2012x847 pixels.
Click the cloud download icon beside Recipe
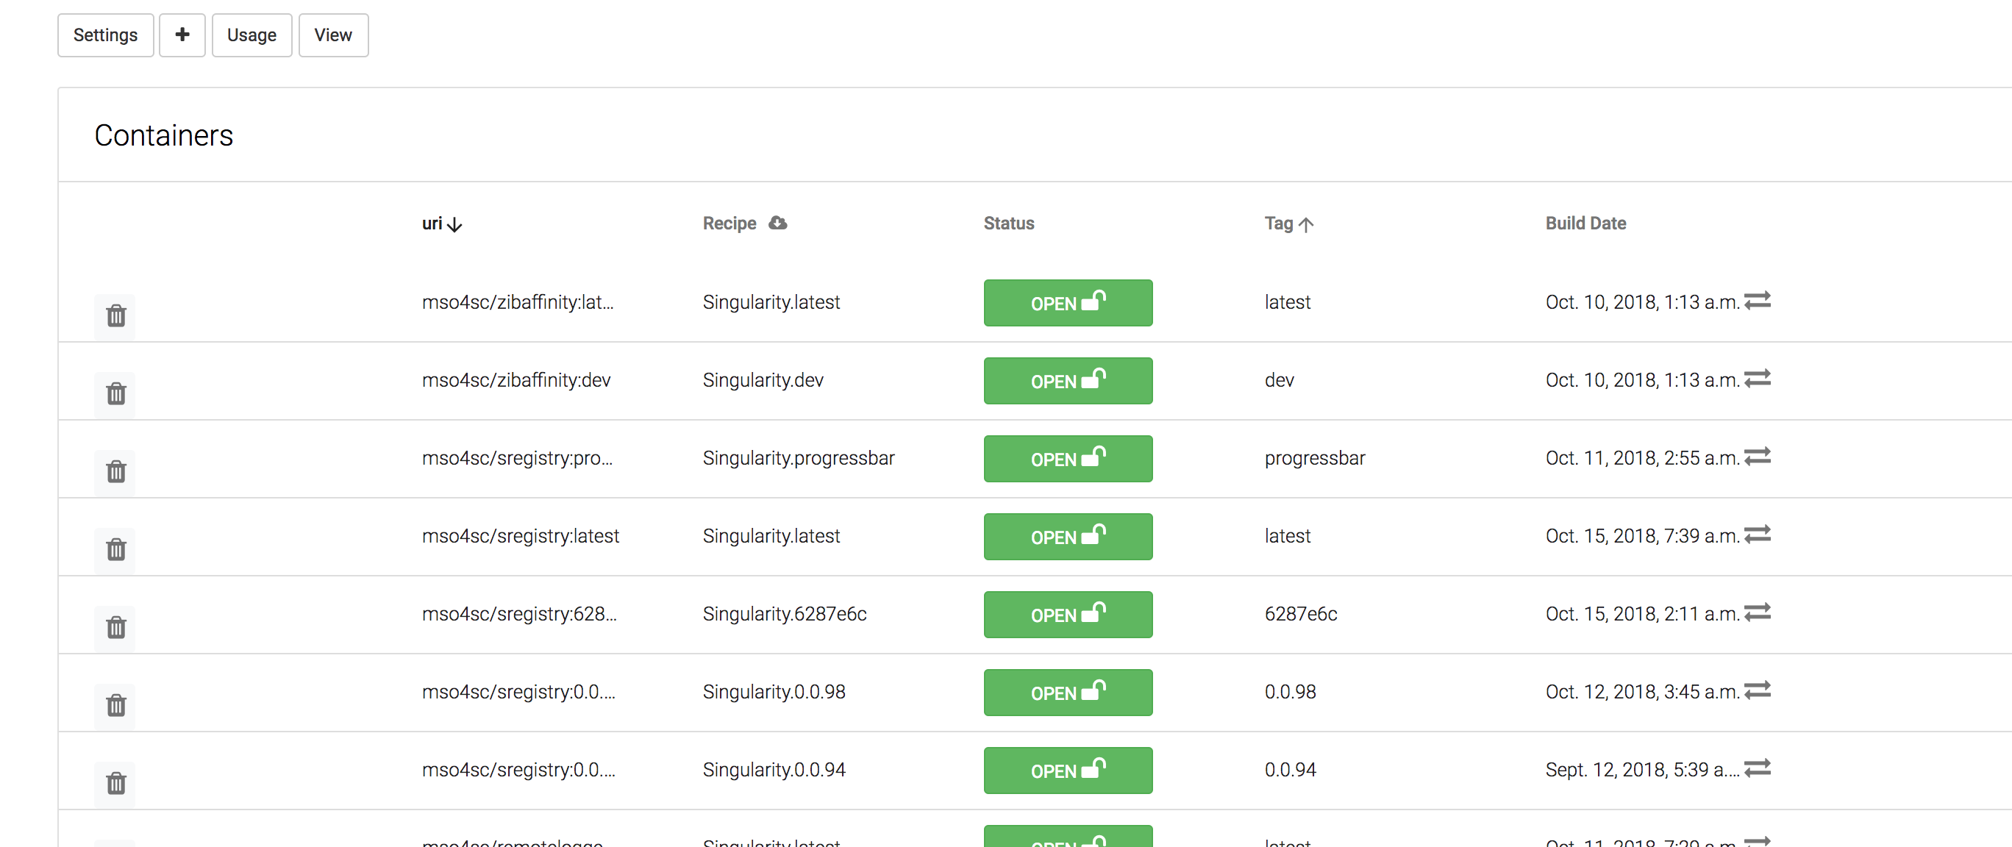(x=777, y=224)
